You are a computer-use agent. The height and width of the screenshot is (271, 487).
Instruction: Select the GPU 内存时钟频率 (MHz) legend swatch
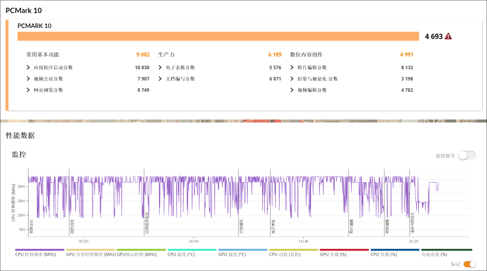(90, 249)
